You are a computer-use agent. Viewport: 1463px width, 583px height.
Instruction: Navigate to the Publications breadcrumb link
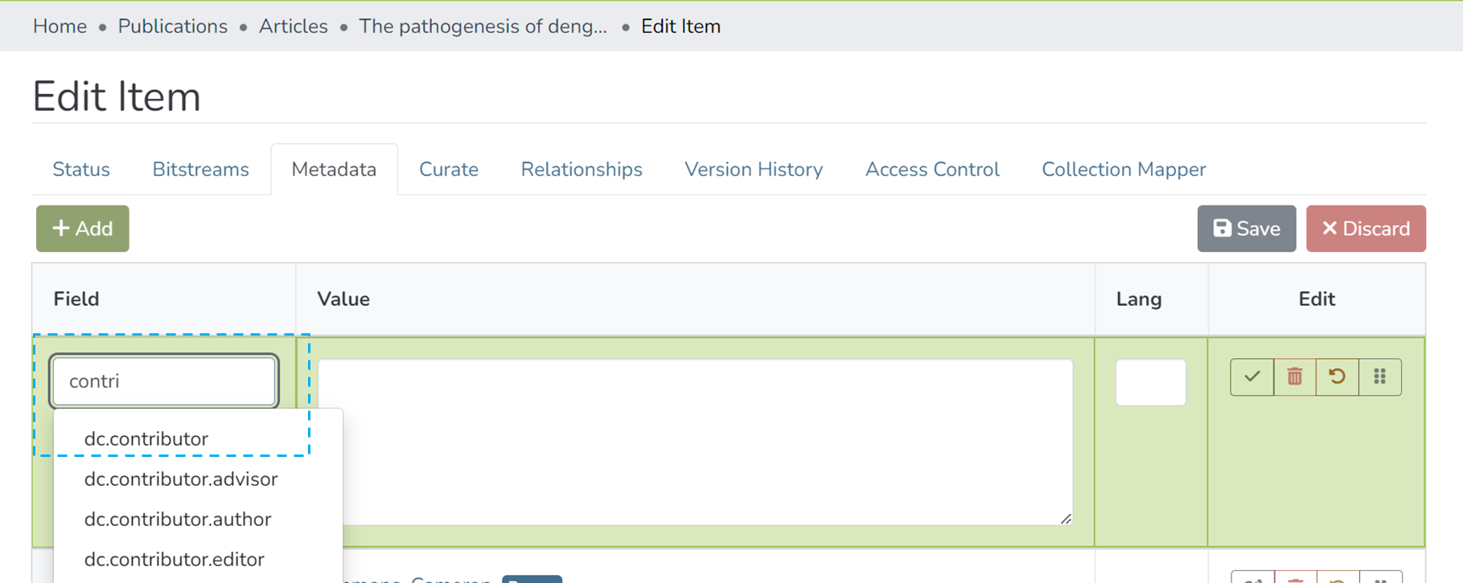[x=172, y=26]
